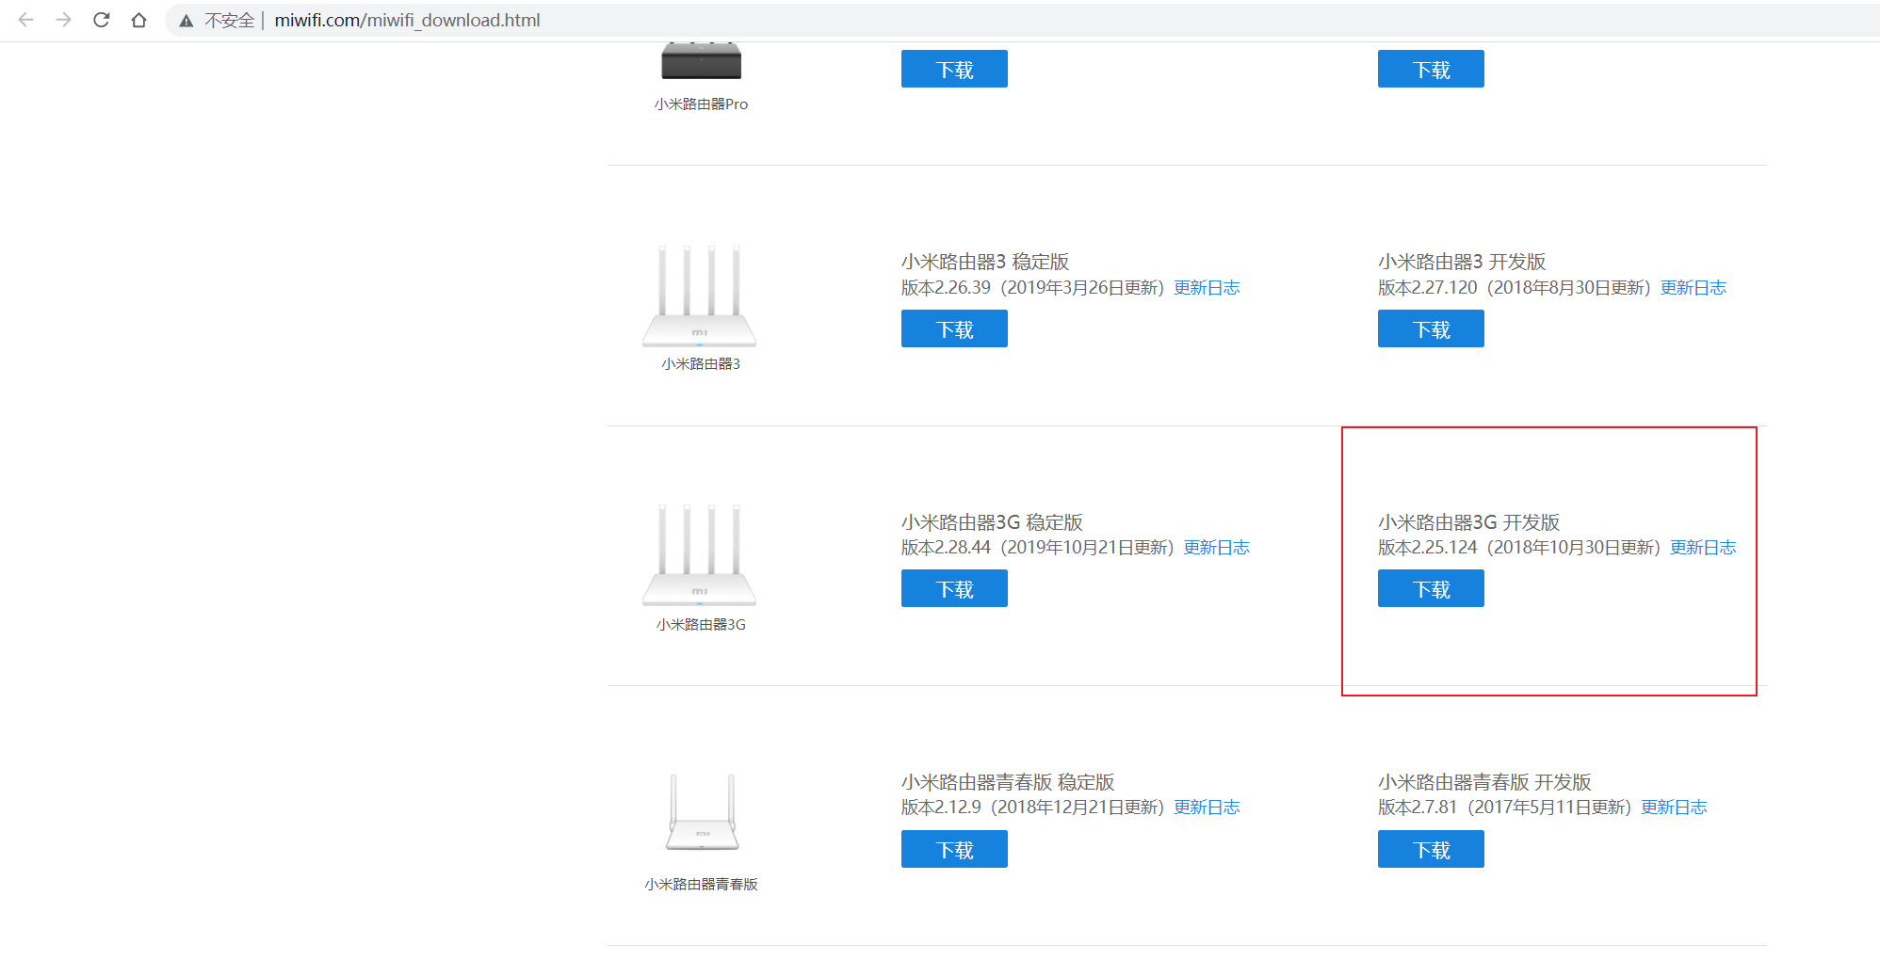Click the 小米路由器Pro product image
This screenshot has width=1880, height=960.
[x=701, y=61]
